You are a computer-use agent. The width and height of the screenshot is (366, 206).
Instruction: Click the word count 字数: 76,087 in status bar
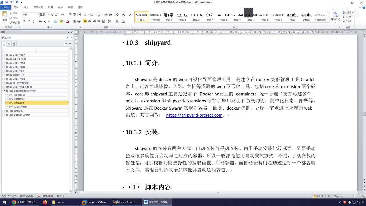coord(27,196)
